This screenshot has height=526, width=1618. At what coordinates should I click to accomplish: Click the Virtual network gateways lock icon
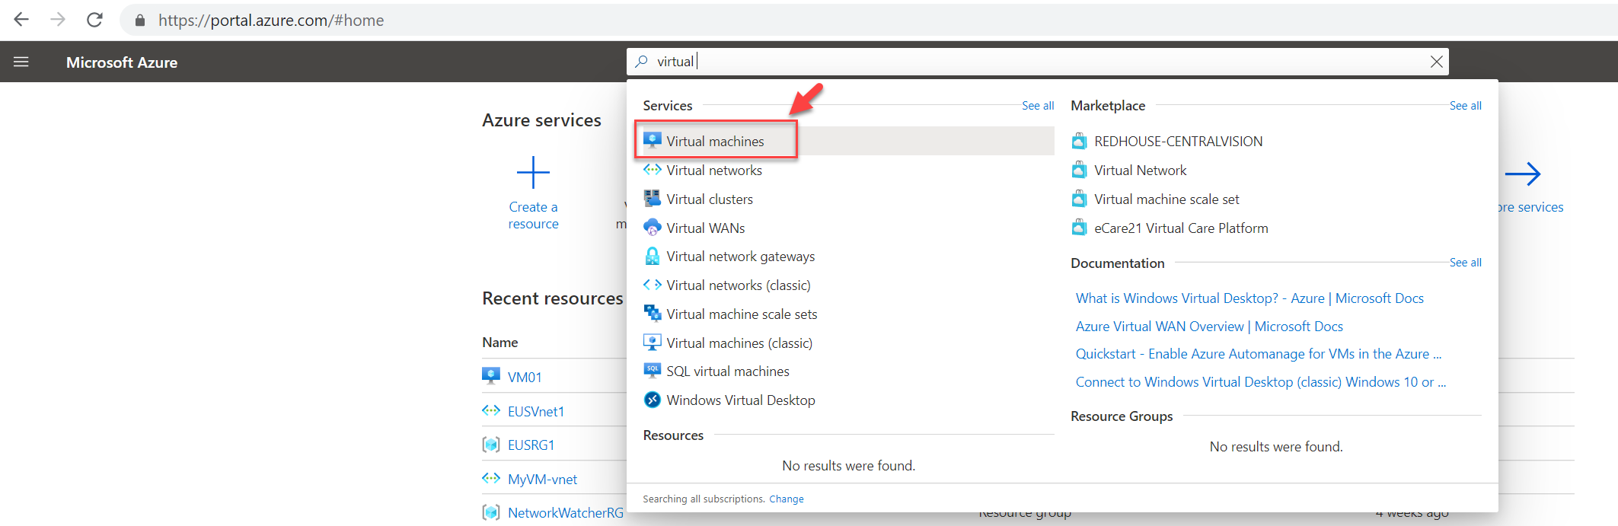point(653,257)
